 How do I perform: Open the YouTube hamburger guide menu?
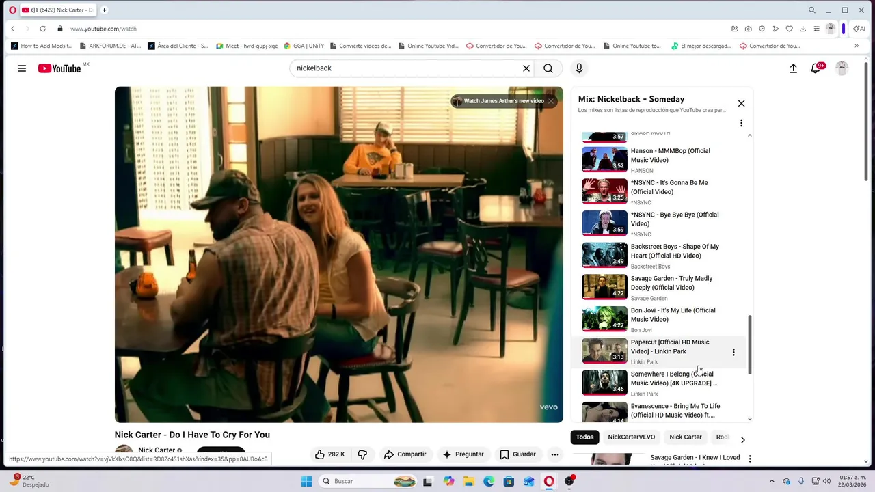point(22,68)
